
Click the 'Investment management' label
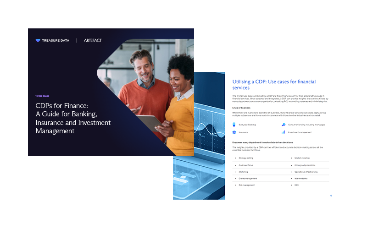pos(300,132)
